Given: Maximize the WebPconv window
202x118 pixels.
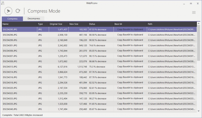Looking at the screenshot, I should click(x=191, y=4).
